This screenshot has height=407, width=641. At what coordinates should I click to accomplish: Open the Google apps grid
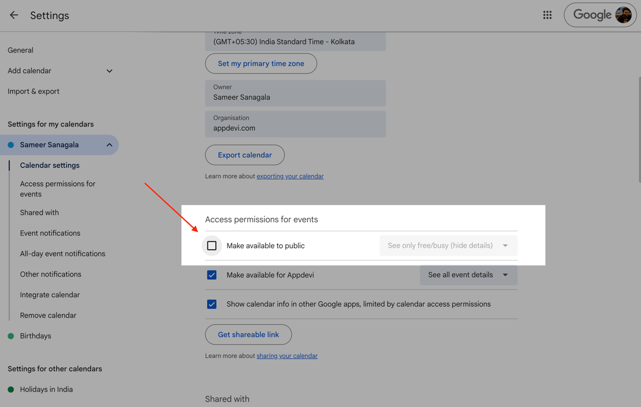547,15
